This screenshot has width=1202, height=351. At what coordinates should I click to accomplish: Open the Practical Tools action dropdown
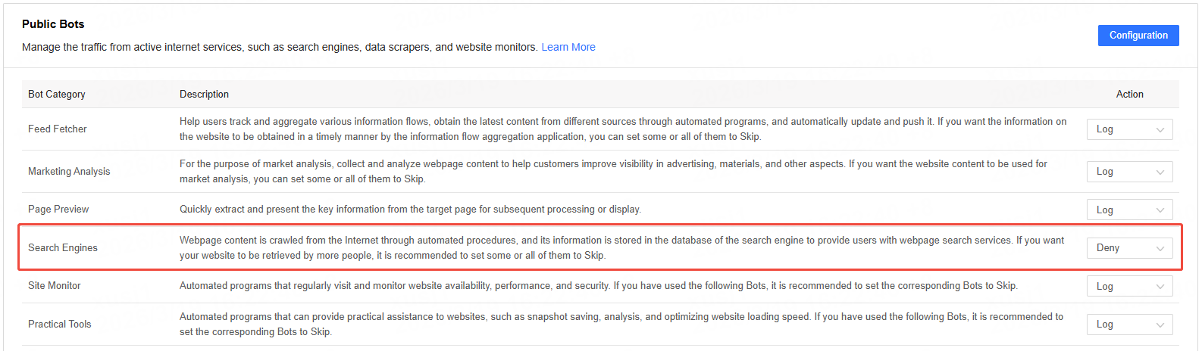1129,325
